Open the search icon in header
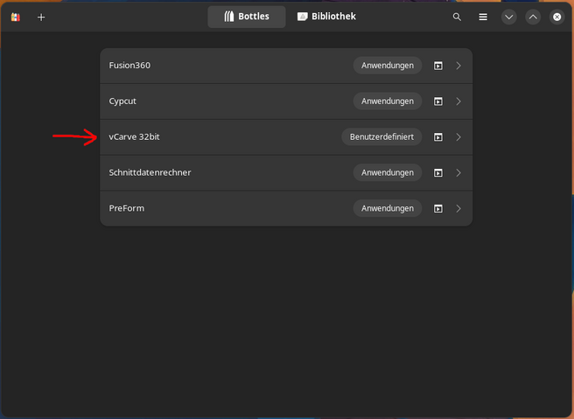The width and height of the screenshot is (574, 419). coord(457,17)
